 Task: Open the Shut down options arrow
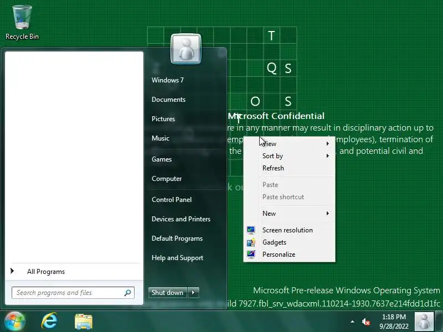tap(193, 293)
